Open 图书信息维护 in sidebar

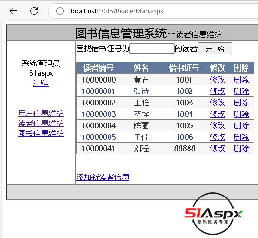click(x=41, y=134)
